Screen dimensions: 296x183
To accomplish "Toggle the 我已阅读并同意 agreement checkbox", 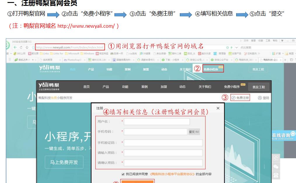I will [x=123, y=174].
